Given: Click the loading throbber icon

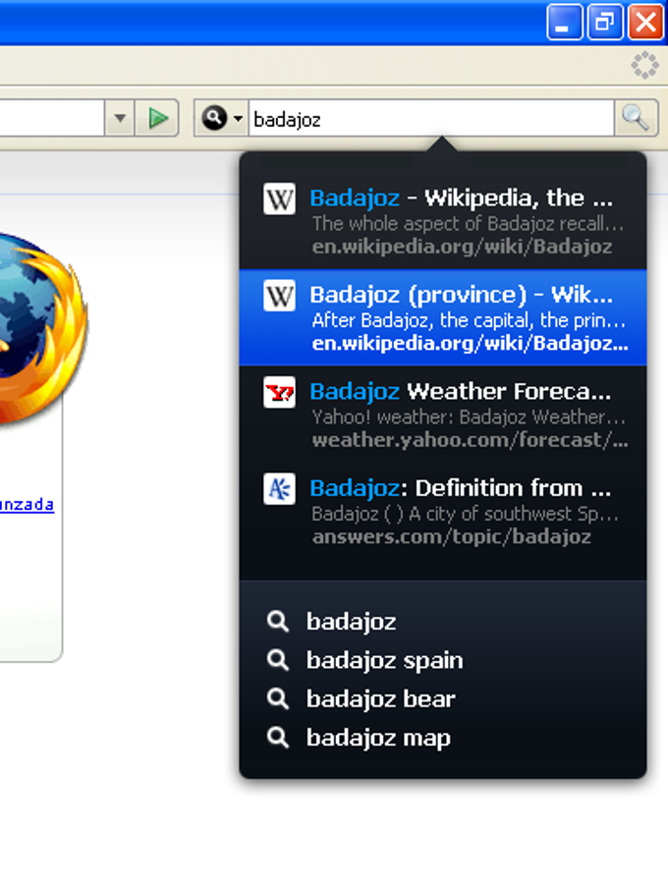Looking at the screenshot, I should click(644, 66).
